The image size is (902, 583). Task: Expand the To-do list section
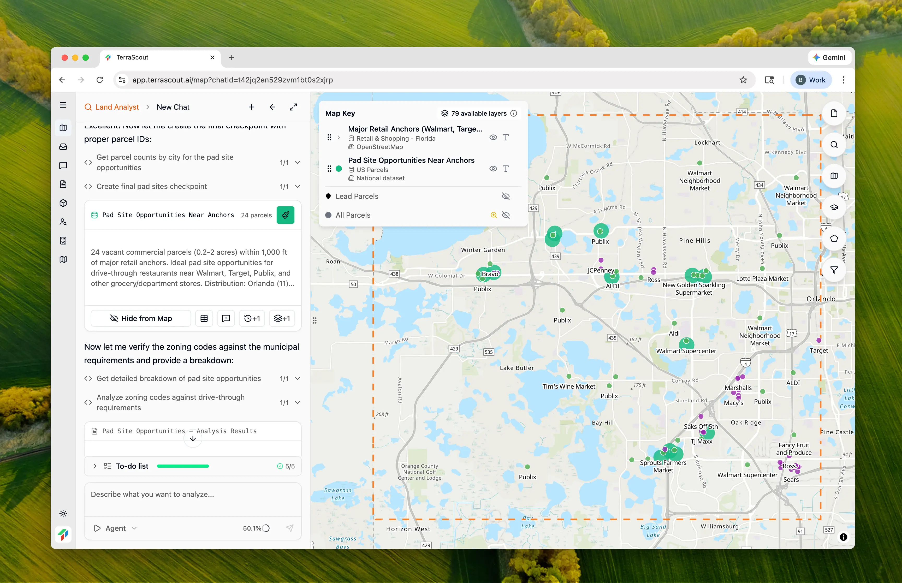coord(95,466)
